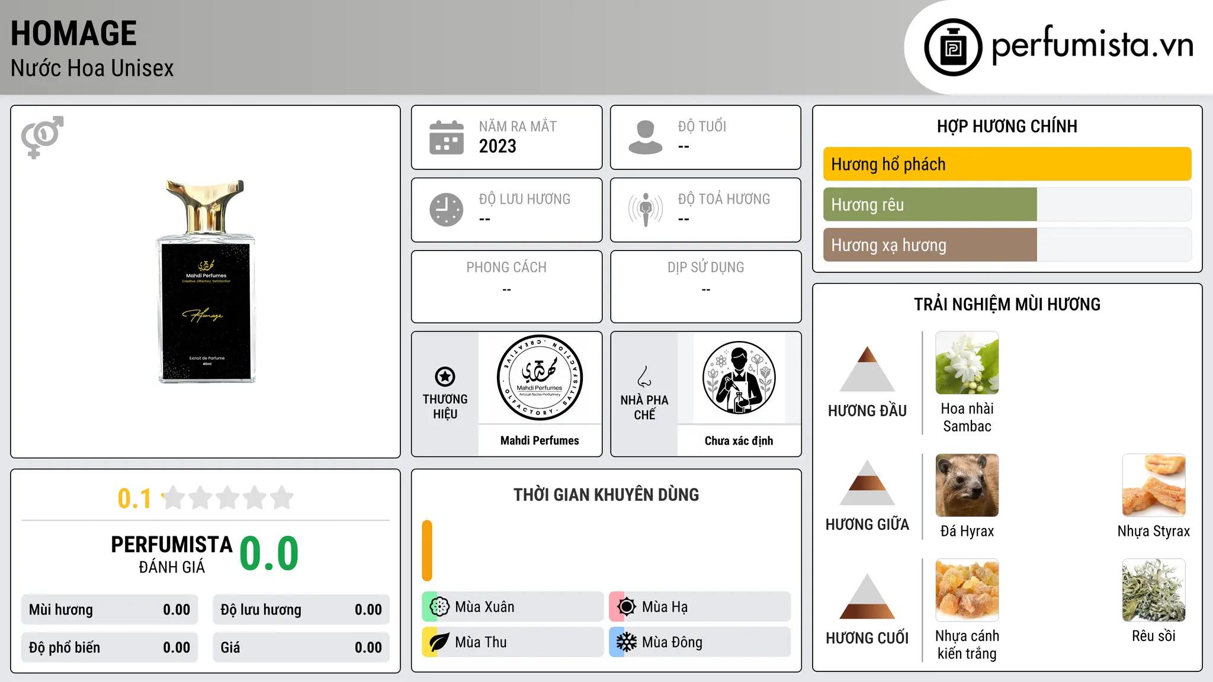This screenshot has width=1213, height=682.
Task: Click the Mùa Đông season button
Action: (699, 642)
